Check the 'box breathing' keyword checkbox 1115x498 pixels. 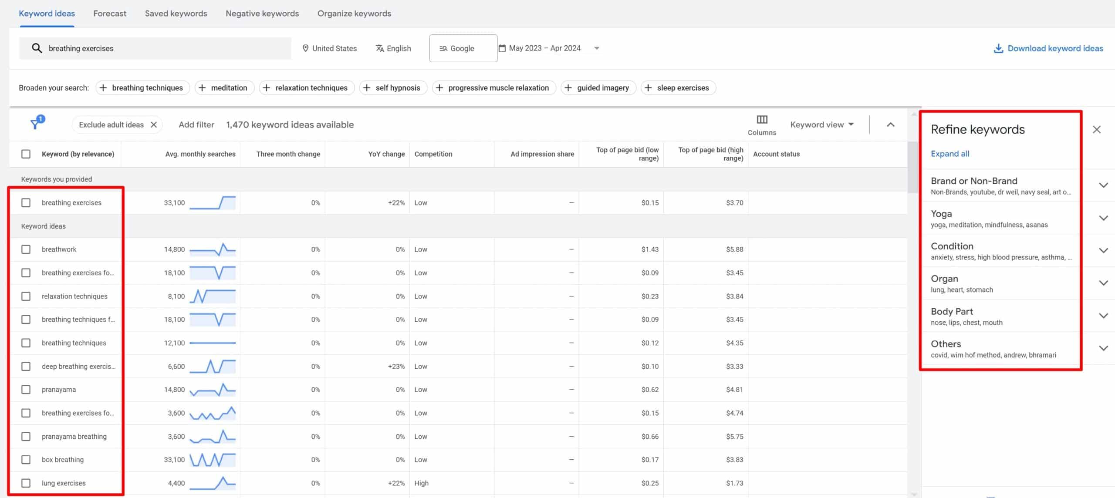click(x=26, y=459)
